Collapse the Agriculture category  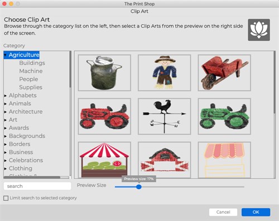click(5, 55)
